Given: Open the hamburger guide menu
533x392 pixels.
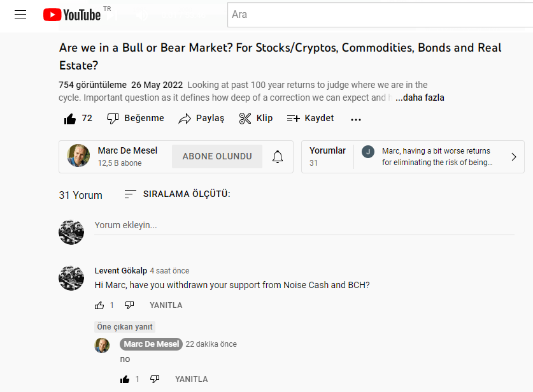Looking at the screenshot, I should pos(20,15).
